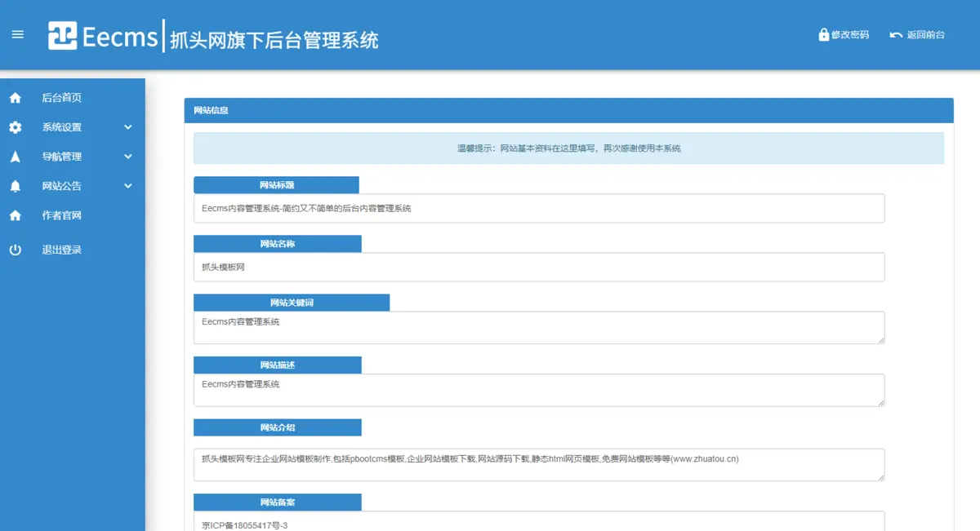
Task: Focus the 网站标题 input field
Action: [539, 208]
